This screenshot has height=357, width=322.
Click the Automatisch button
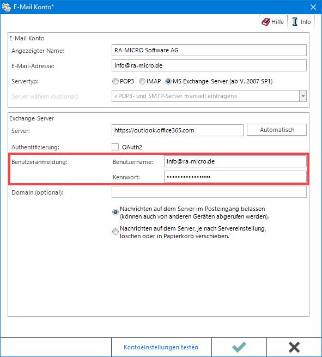(x=277, y=130)
